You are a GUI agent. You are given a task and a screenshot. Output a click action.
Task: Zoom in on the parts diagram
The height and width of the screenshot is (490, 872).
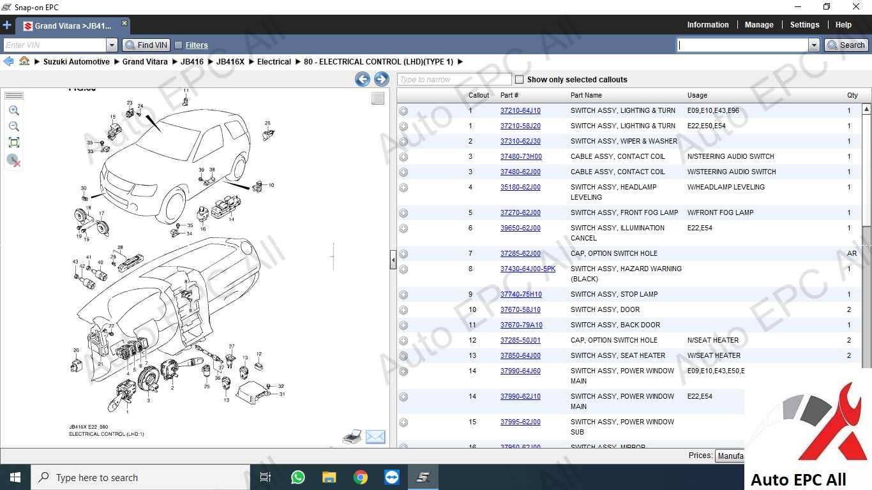click(14, 110)
